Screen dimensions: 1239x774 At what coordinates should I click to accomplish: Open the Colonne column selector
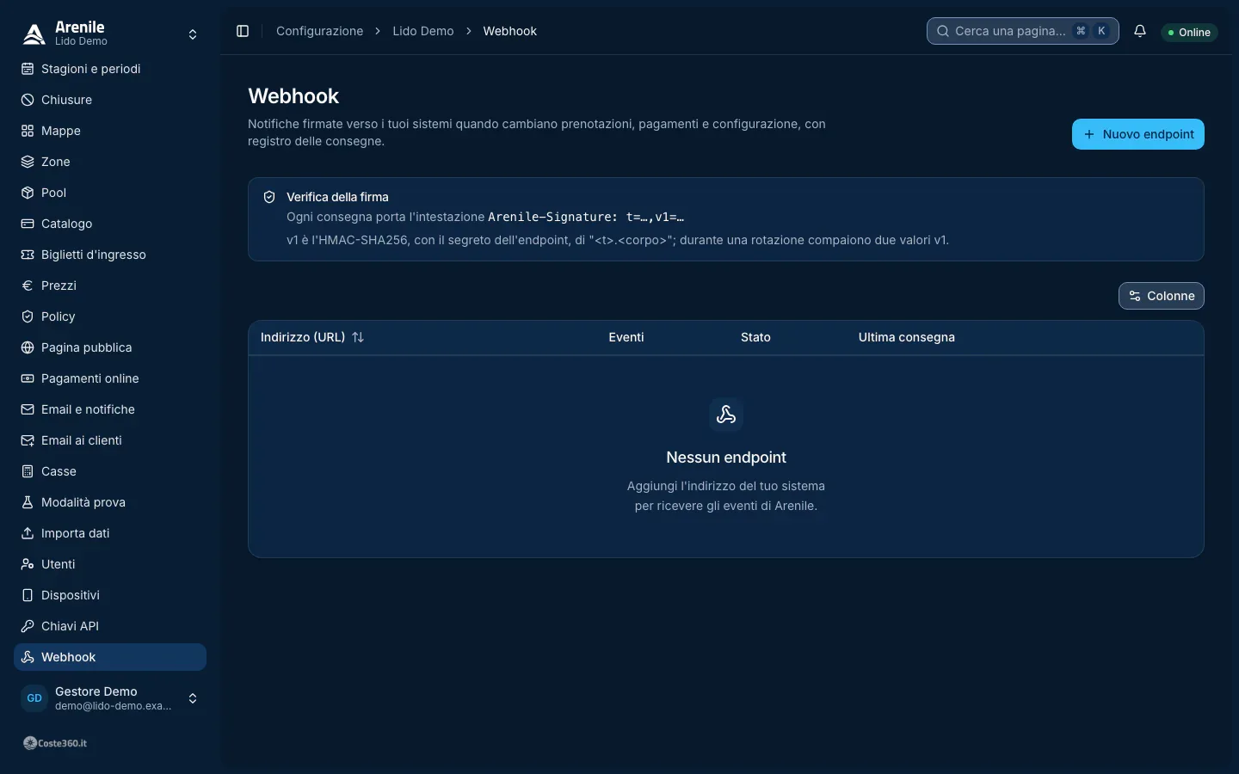(1162, 296)
